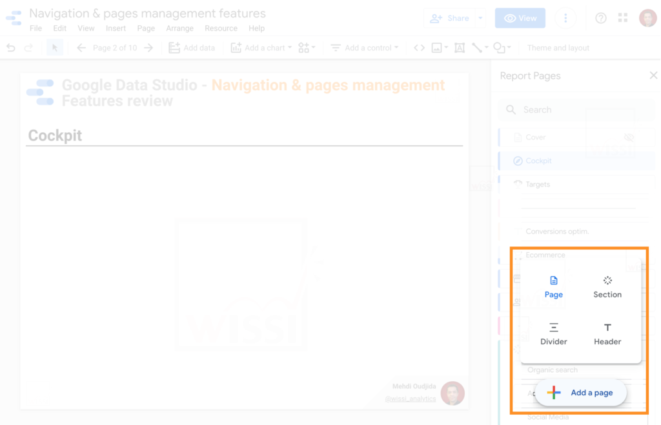Select the line drawing tool
This screenshot has width=661, height=425.
pyautogui.click(x=477, y=48)
